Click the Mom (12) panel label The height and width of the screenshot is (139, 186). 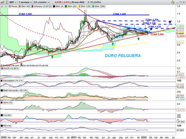point(8,103)
